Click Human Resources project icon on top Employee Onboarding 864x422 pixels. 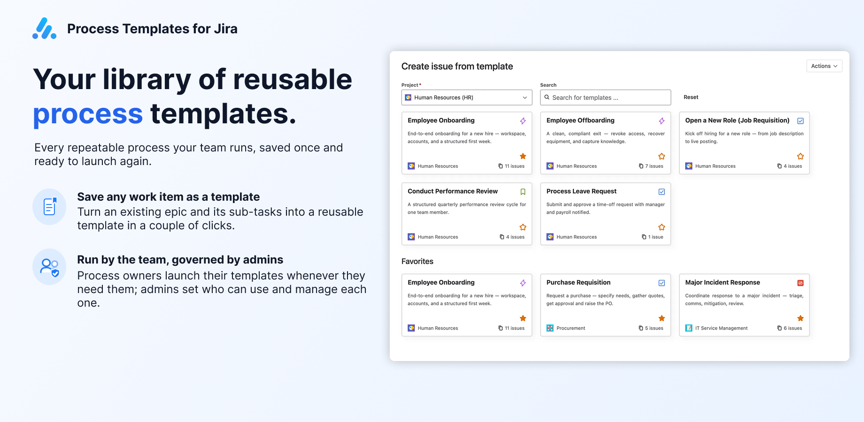pos(411,166)
